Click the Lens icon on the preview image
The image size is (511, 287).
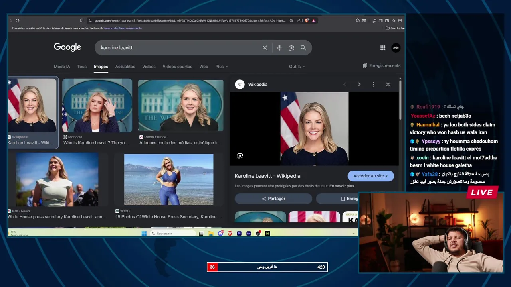(240, 156)
